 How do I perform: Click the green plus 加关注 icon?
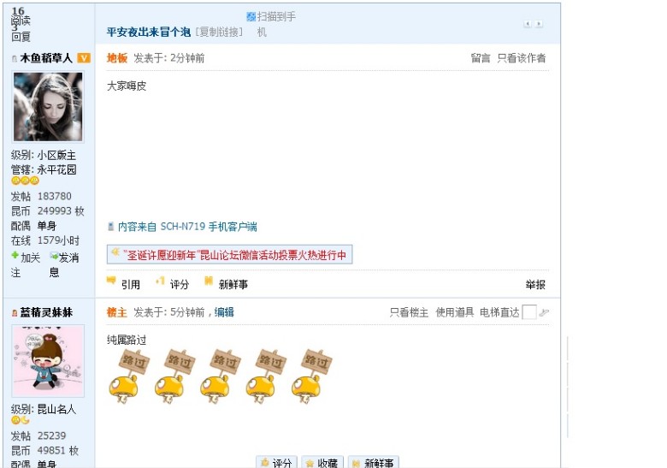point(15,255)
